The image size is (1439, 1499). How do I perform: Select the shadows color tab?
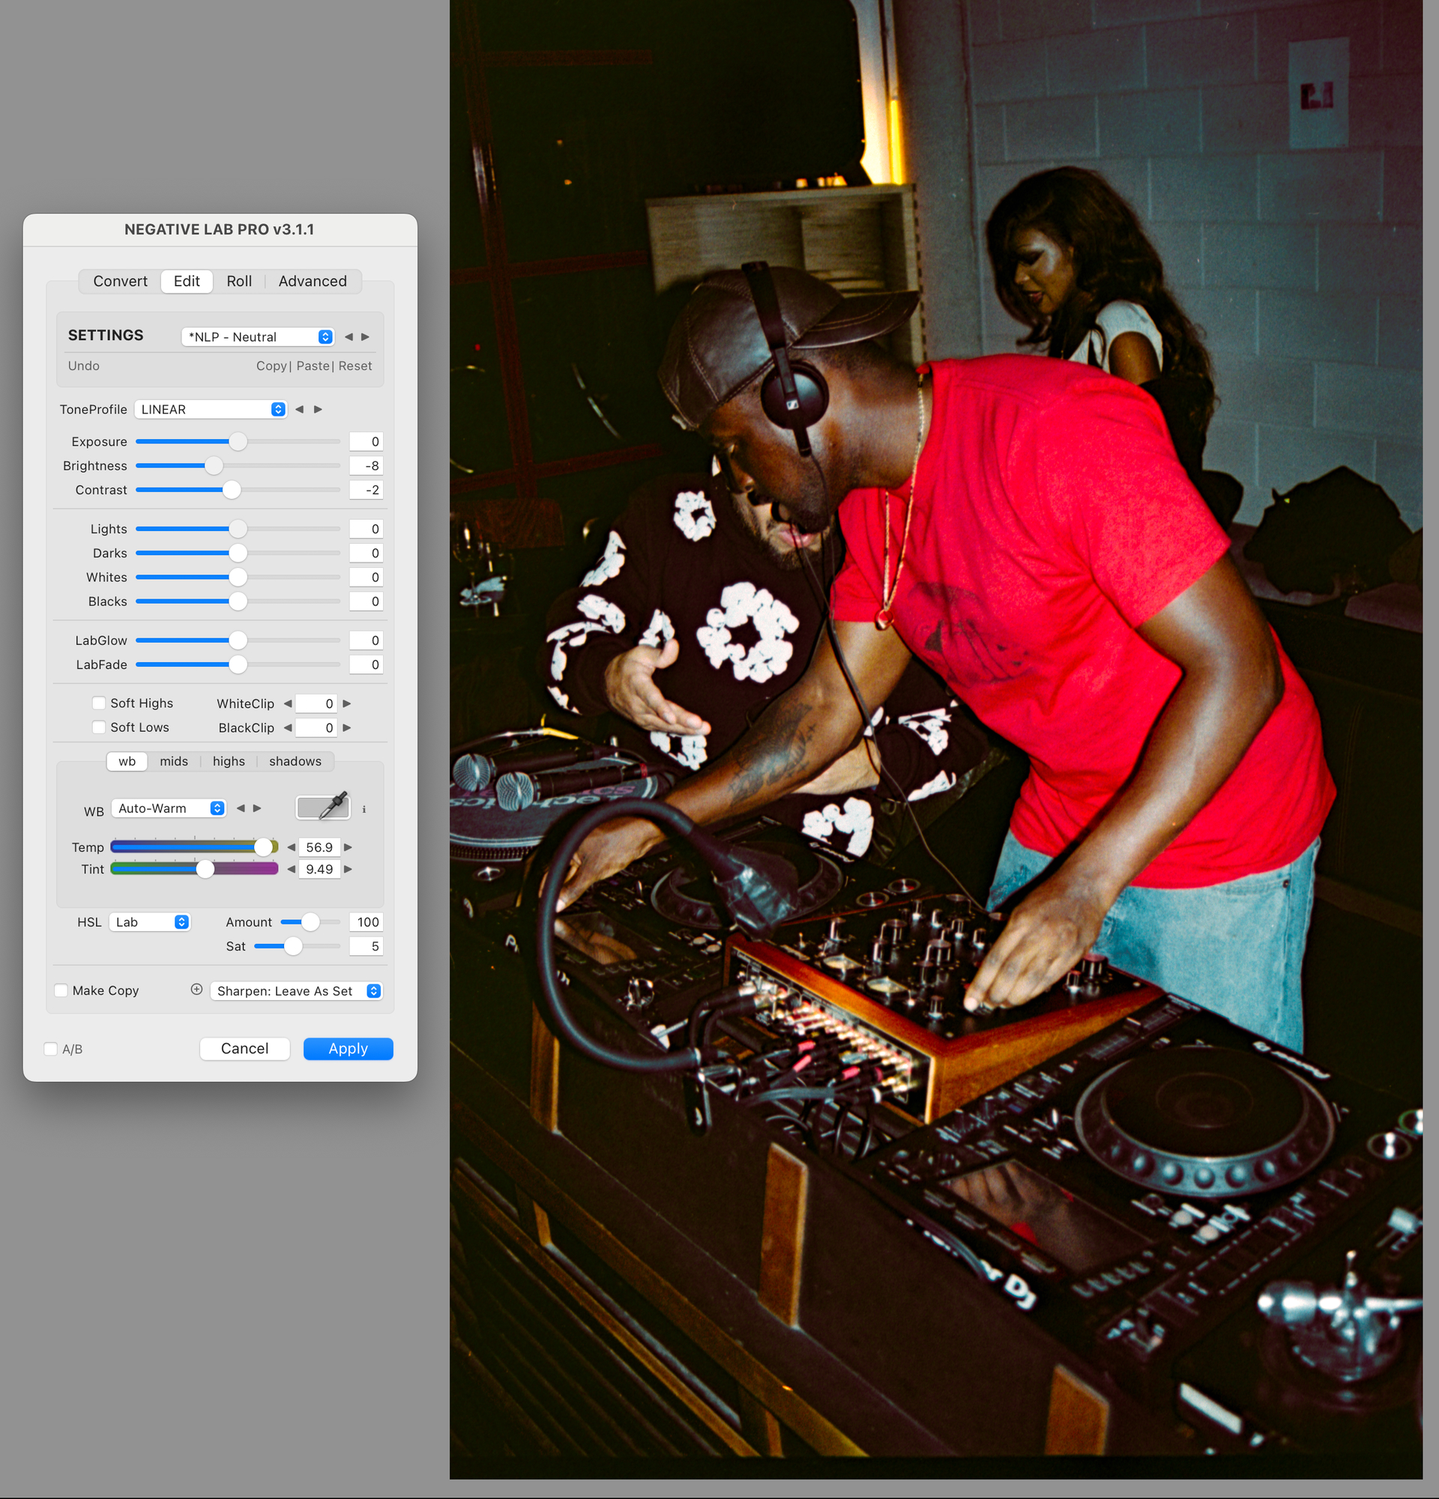295,761
